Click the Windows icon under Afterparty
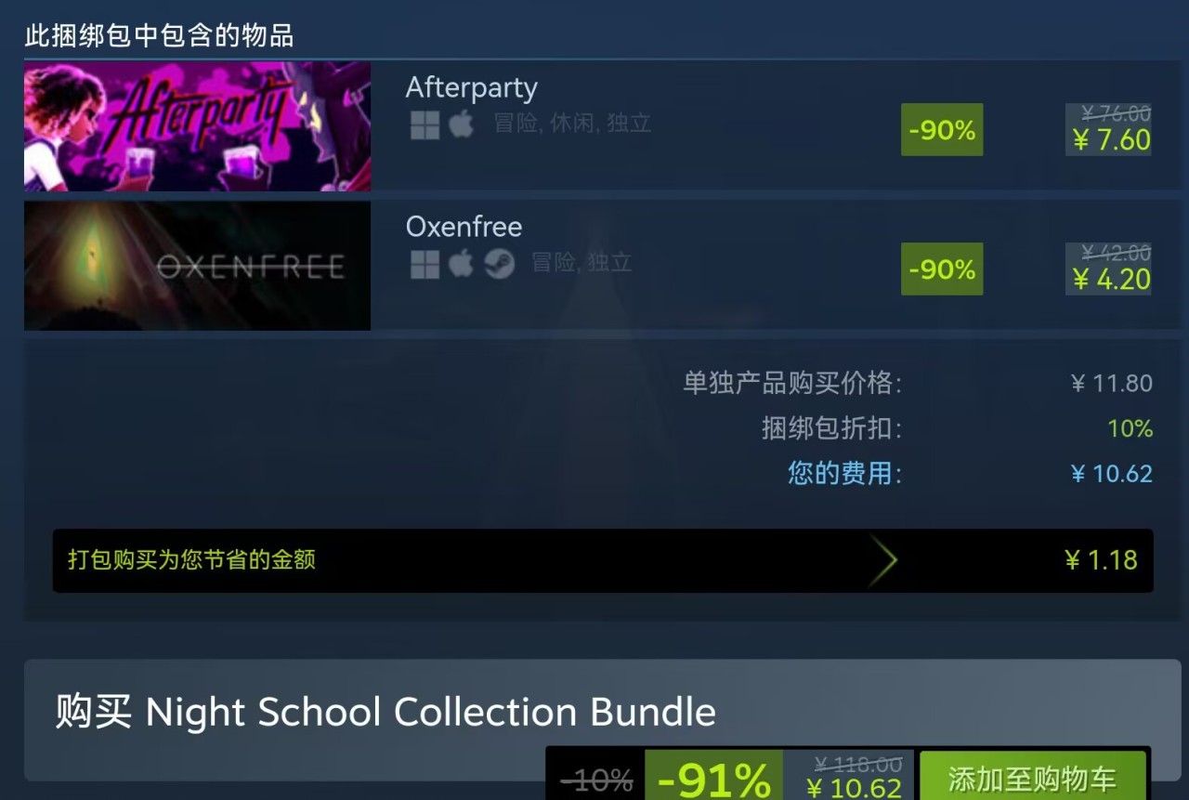1189x800 pixels. pyautogui.click(x=425, y=125)
